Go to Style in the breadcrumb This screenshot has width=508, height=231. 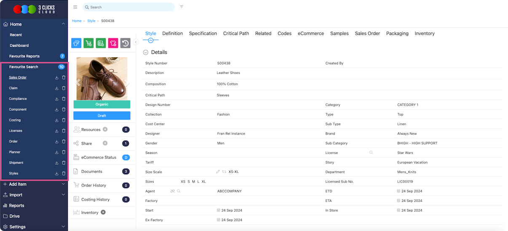tap(91, 21)
